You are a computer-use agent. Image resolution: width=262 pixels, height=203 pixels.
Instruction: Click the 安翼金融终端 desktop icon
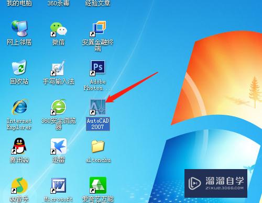pyautogui.click(x=97, y=29)
